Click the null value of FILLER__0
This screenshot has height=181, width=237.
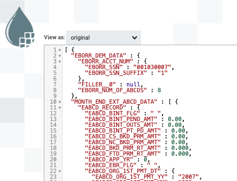point(133,85)
